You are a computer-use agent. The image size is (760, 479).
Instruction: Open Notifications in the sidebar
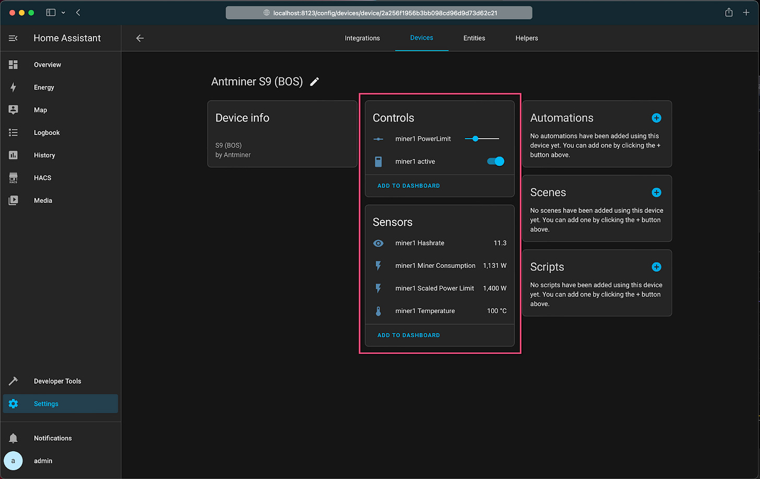click(61, 438)
